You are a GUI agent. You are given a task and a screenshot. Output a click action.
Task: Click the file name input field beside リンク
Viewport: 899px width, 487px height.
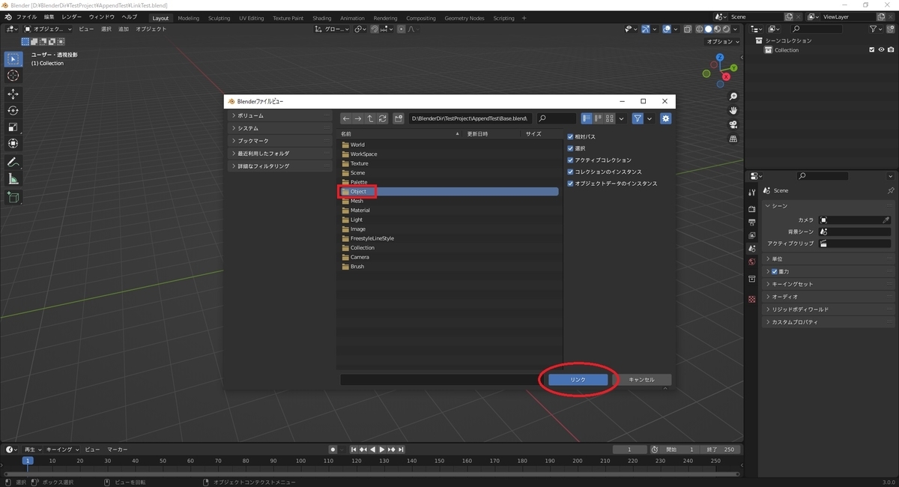click(x=443, y=380)
